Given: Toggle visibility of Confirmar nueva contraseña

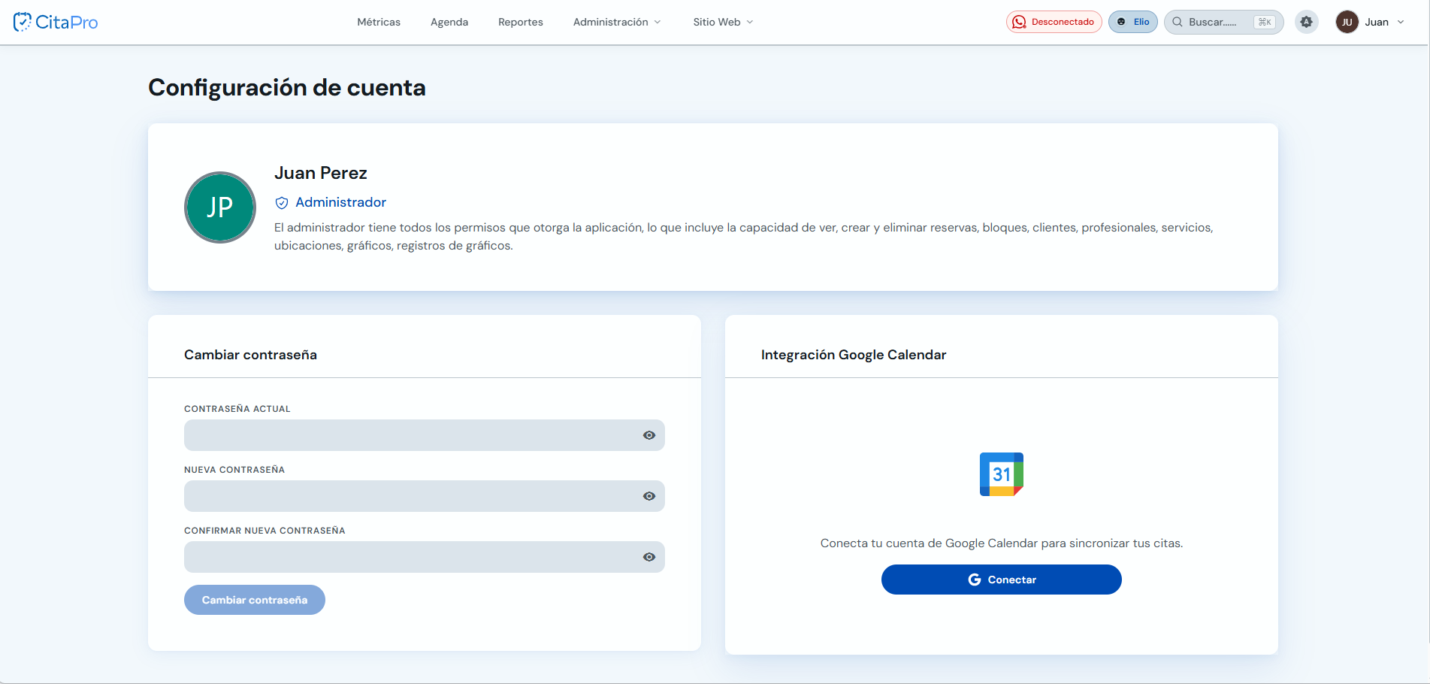Looking at the screenshot, I should tap(649, 557).
